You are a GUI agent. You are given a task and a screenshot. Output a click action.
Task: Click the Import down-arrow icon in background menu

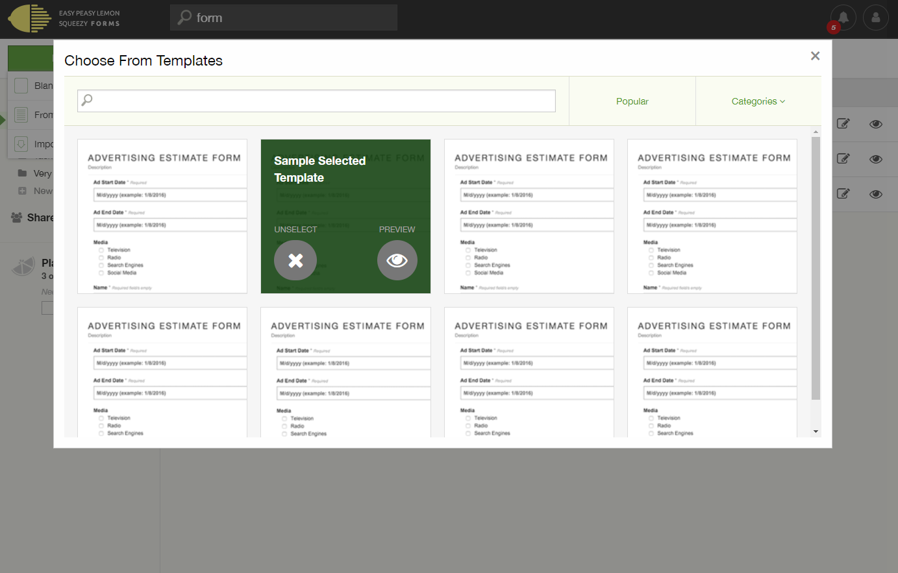point(21,144)
